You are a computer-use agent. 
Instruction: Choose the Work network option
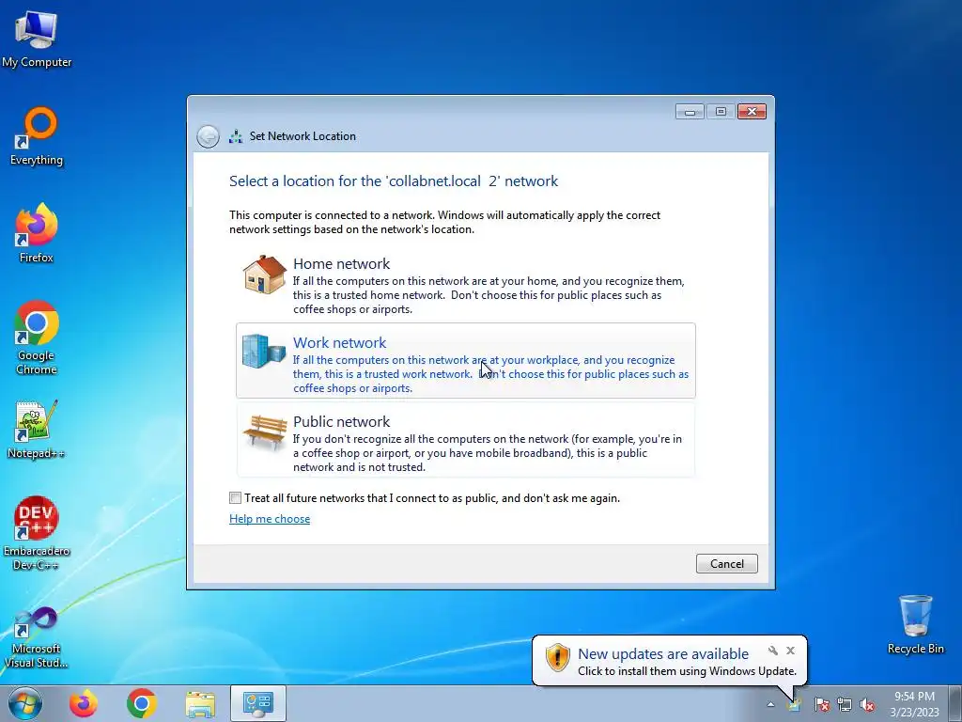tap(466, 360)
